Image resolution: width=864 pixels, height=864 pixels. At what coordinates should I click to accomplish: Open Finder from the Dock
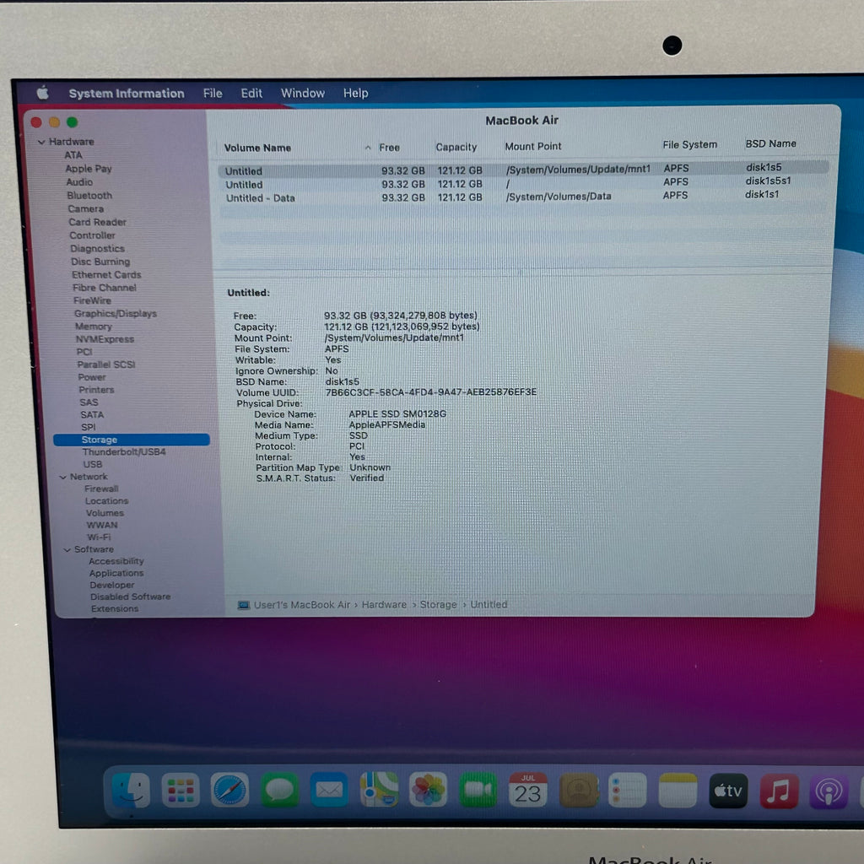coord(131,790)
